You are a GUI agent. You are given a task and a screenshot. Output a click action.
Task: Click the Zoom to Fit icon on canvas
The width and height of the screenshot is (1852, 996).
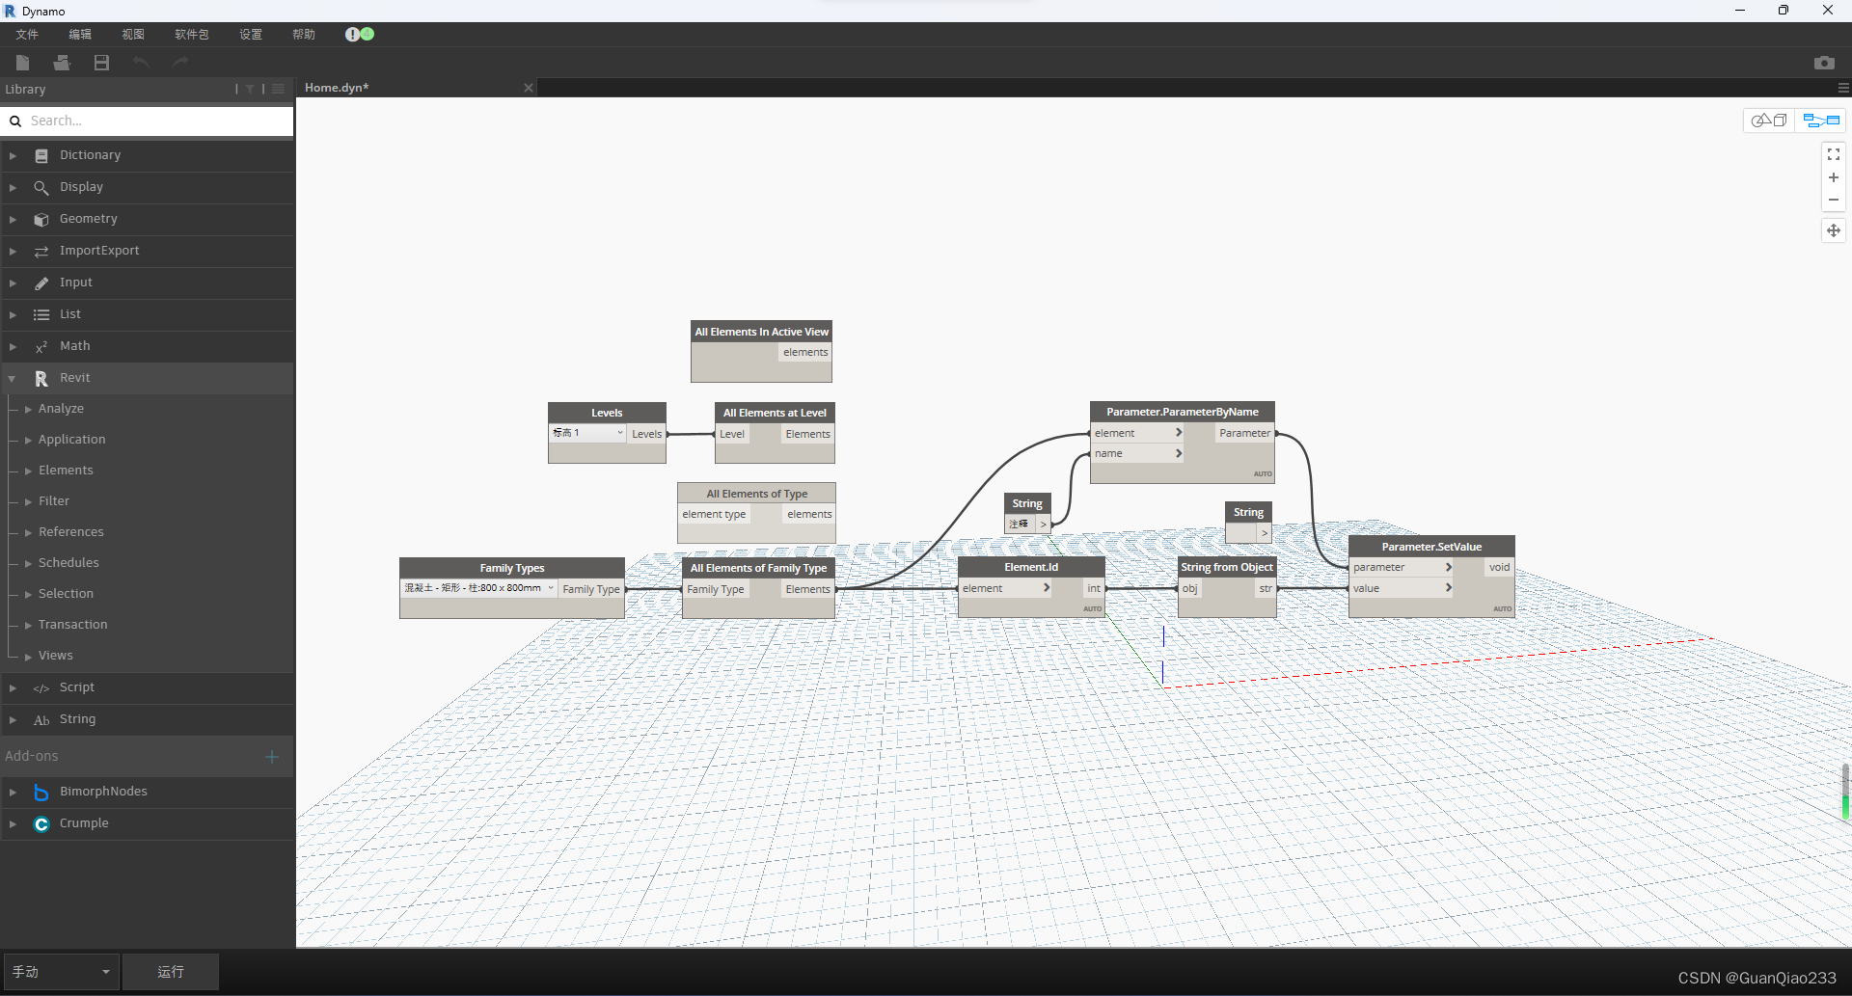click(x=1834, y=153)
